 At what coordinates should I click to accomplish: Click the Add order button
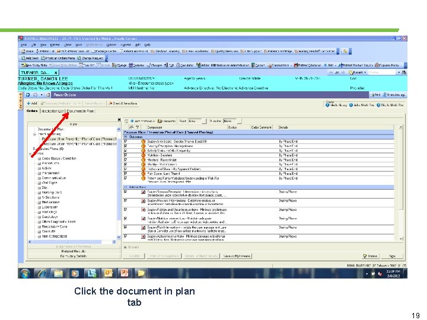tap(32, 103)
